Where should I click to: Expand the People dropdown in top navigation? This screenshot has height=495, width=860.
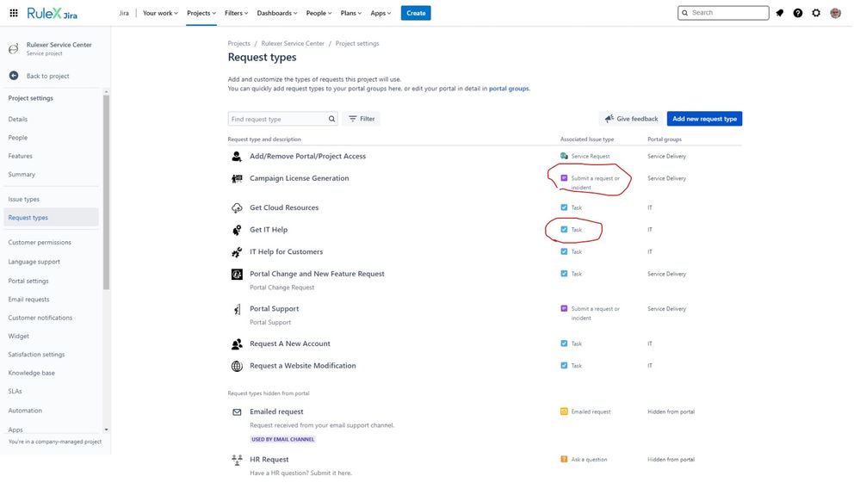(319, 13)
